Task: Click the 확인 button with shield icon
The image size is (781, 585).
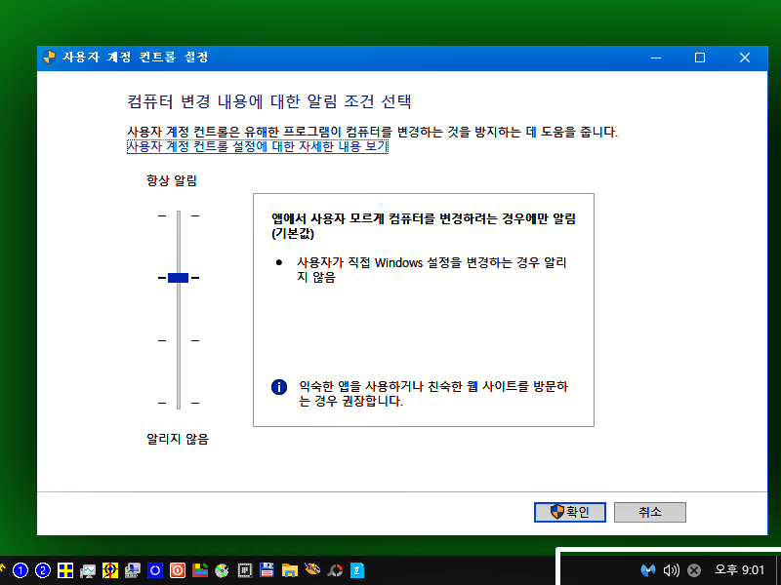Action: (x=570, y=512)
